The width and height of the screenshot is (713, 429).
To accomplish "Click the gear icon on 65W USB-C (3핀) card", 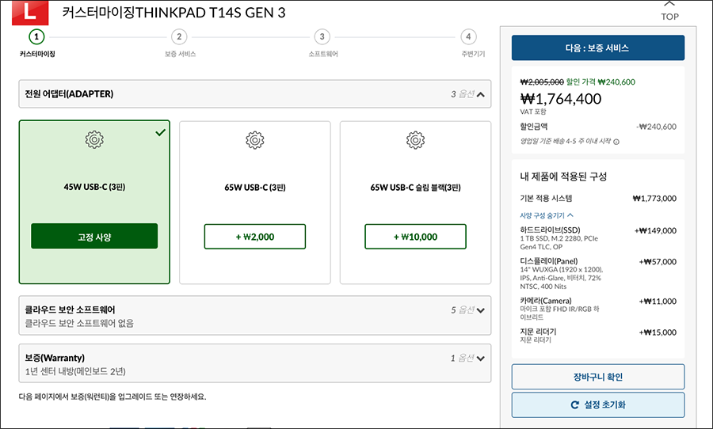I will (x=254, y=140).
